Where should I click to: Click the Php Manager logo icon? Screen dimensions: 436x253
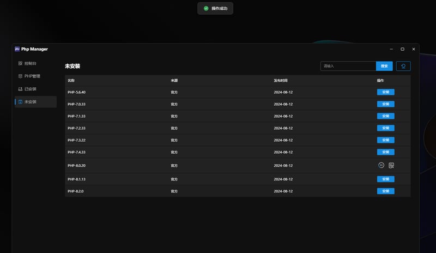[x=17, y=49]
